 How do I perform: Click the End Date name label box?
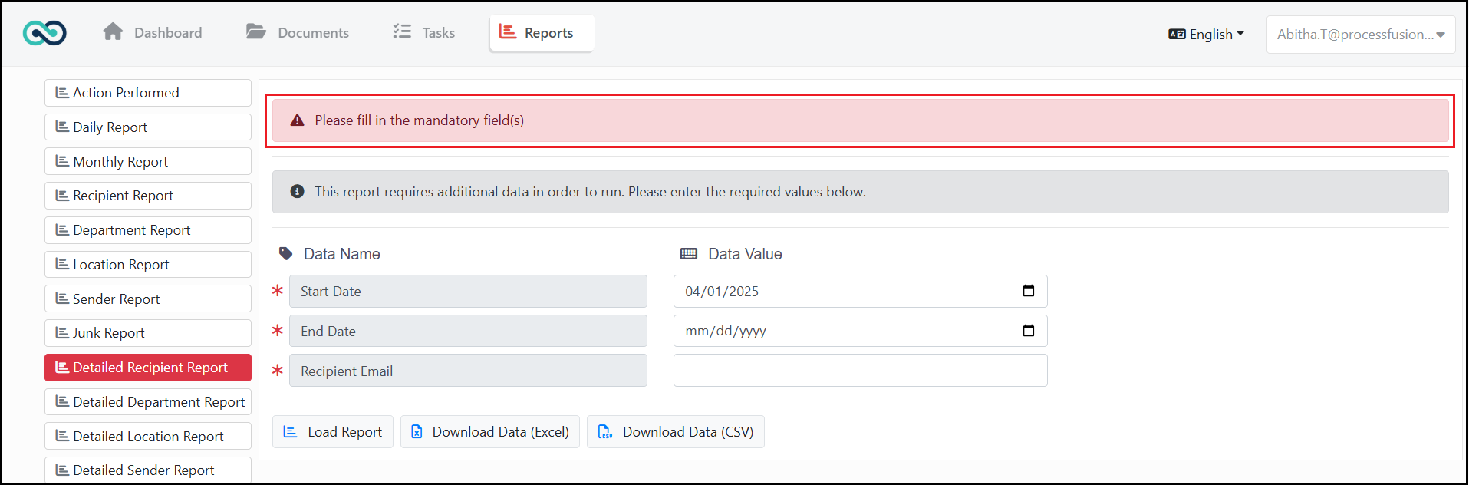click(x=468, y=331)
